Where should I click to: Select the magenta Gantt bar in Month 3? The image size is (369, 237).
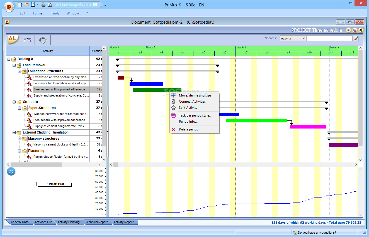tap(308, 127)
